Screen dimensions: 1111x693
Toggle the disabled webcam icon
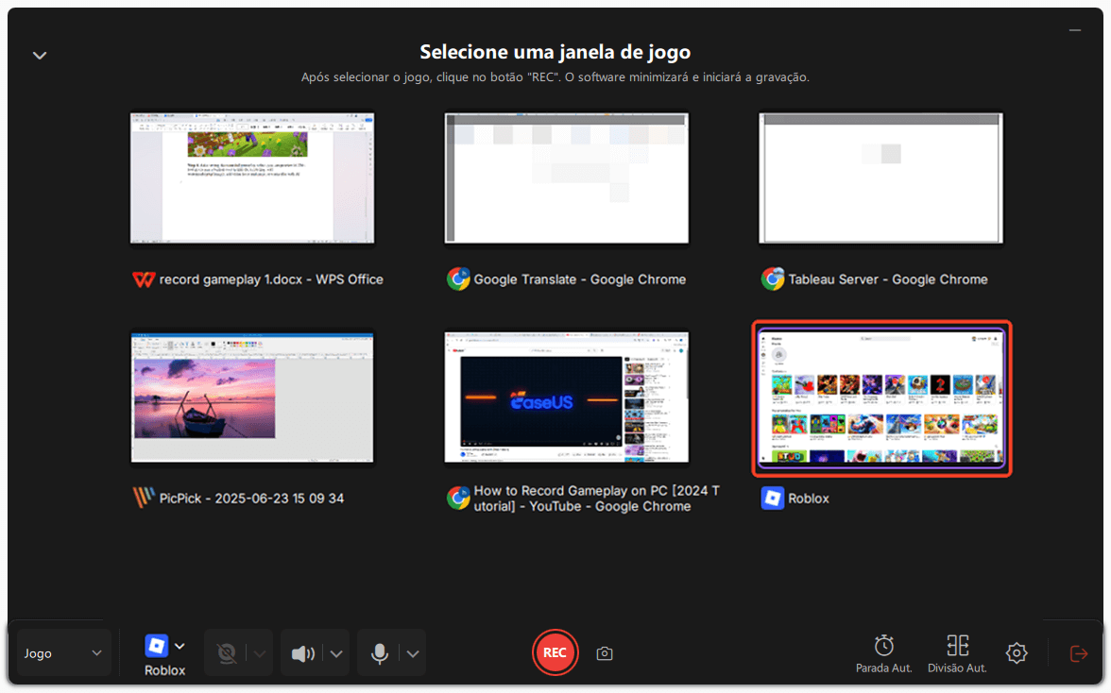click(x=227, y=653)
